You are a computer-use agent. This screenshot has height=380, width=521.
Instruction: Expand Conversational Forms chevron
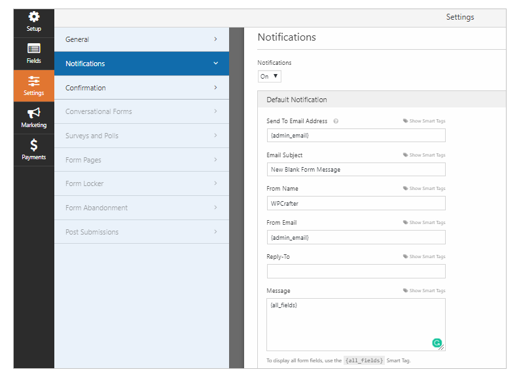[215, 111]
